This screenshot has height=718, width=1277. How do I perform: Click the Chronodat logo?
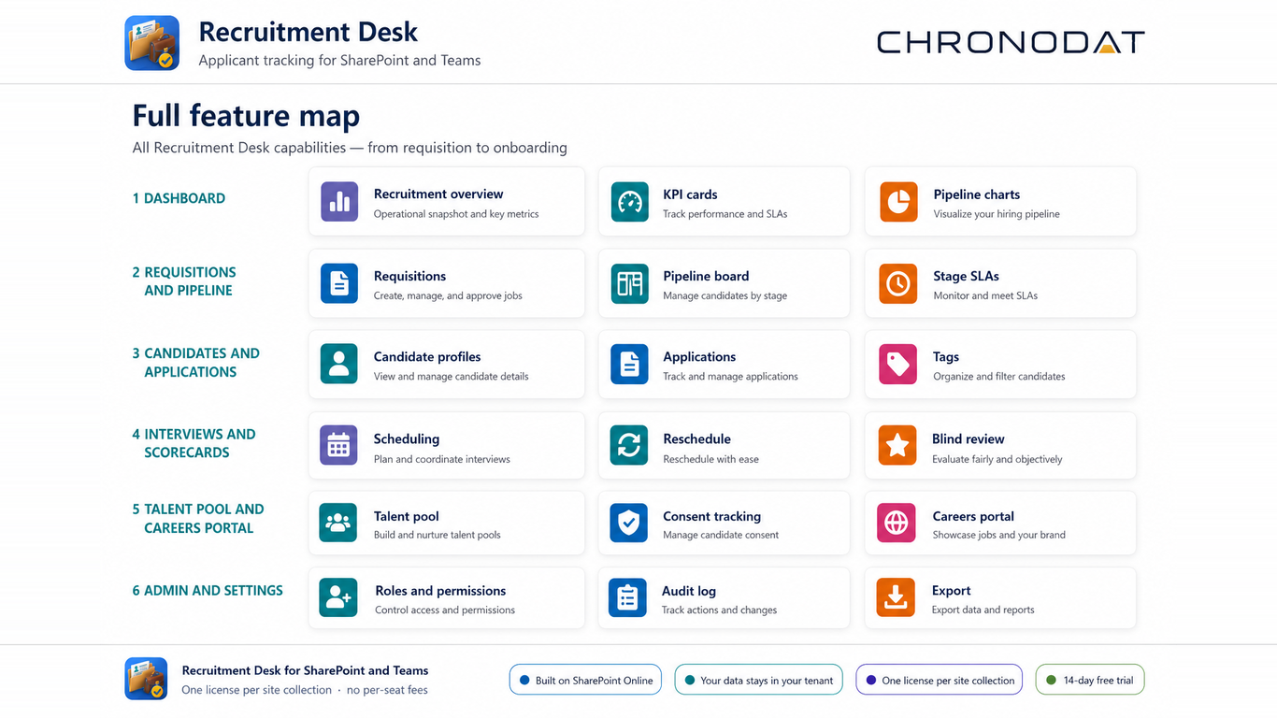coord(1011,42)
